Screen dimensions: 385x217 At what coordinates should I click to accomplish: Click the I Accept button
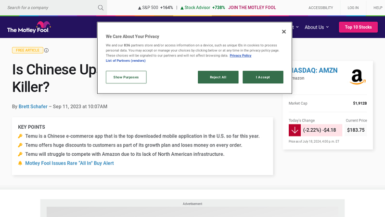pos(263,77)
